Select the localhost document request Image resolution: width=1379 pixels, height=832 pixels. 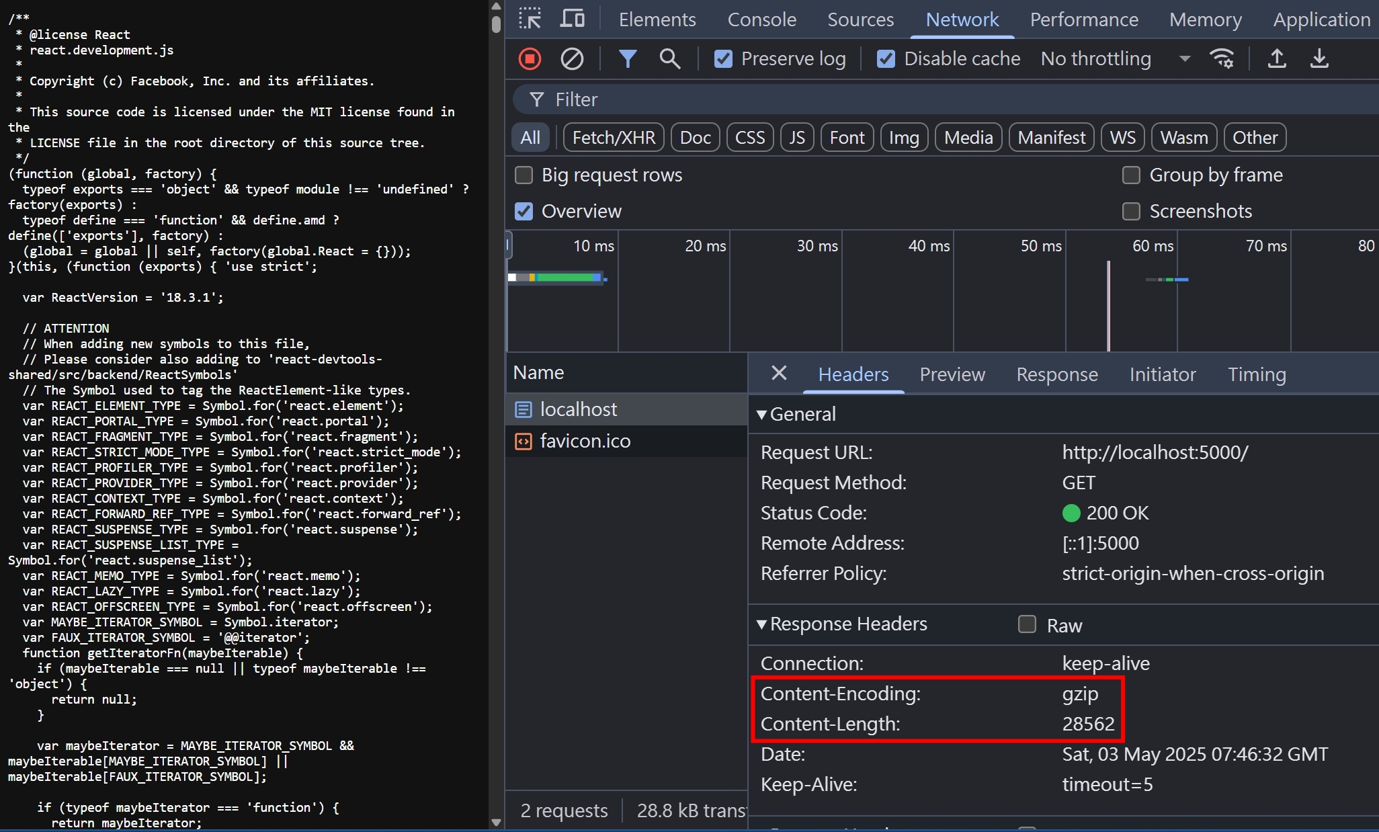click(x=626, y=409)
